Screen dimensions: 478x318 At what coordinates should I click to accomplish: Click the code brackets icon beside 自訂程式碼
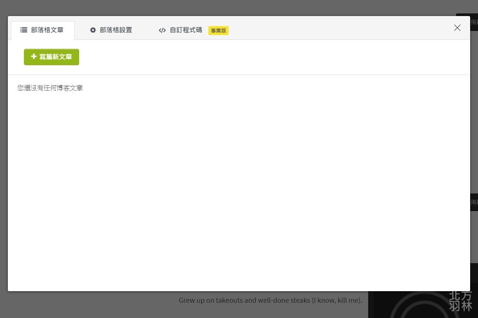coord(162,30)
